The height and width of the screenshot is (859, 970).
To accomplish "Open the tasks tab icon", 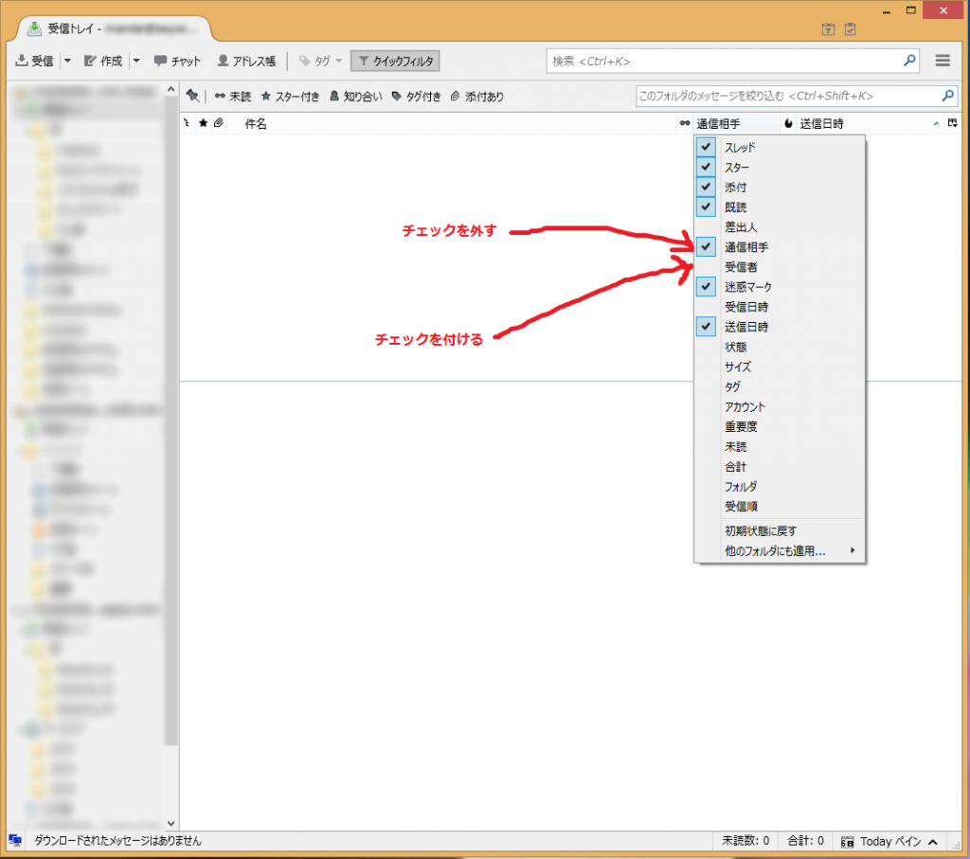I will pos(851,29).
